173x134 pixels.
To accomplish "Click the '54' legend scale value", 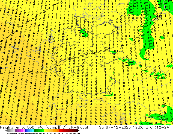I will 79,133.
